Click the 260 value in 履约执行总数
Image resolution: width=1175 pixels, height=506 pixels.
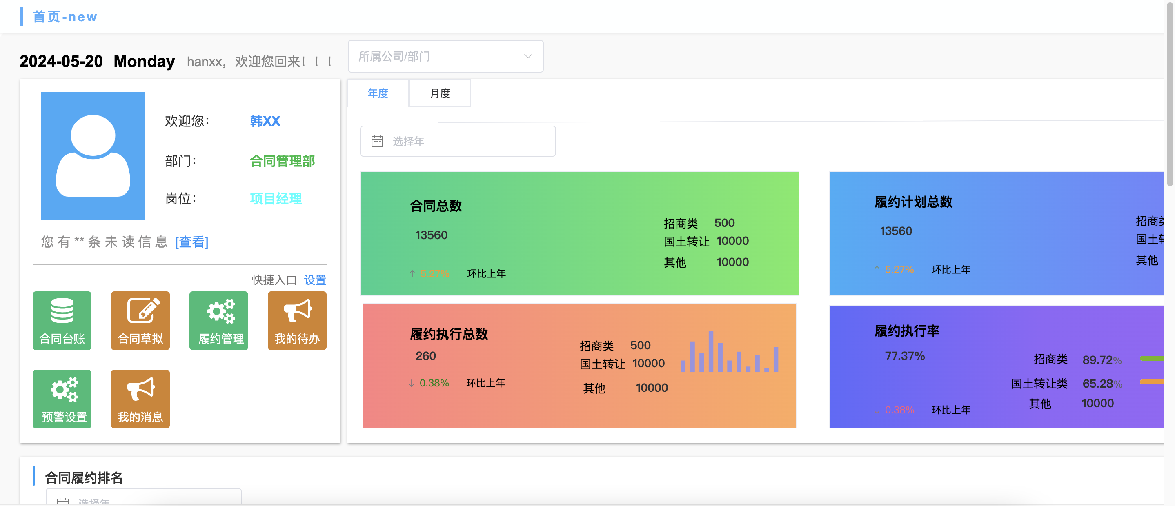426,356
